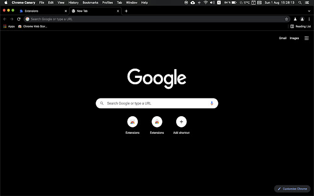
Task: Start voice search with microphone icon
Action: tap(211, 103)
